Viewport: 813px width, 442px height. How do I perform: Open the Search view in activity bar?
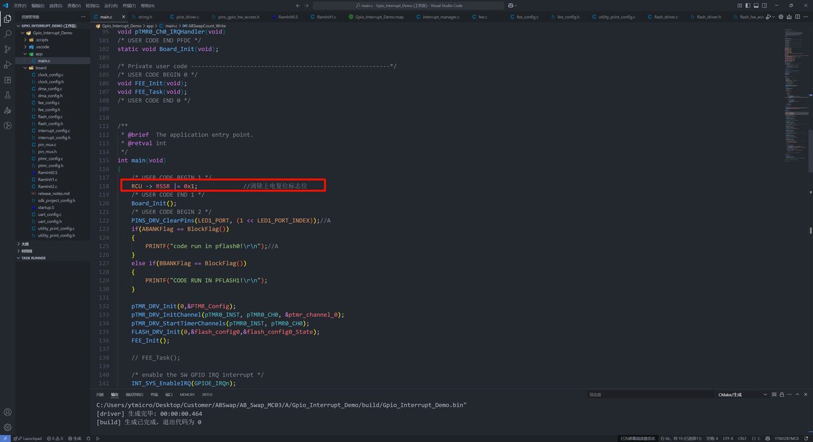[8, 34]
